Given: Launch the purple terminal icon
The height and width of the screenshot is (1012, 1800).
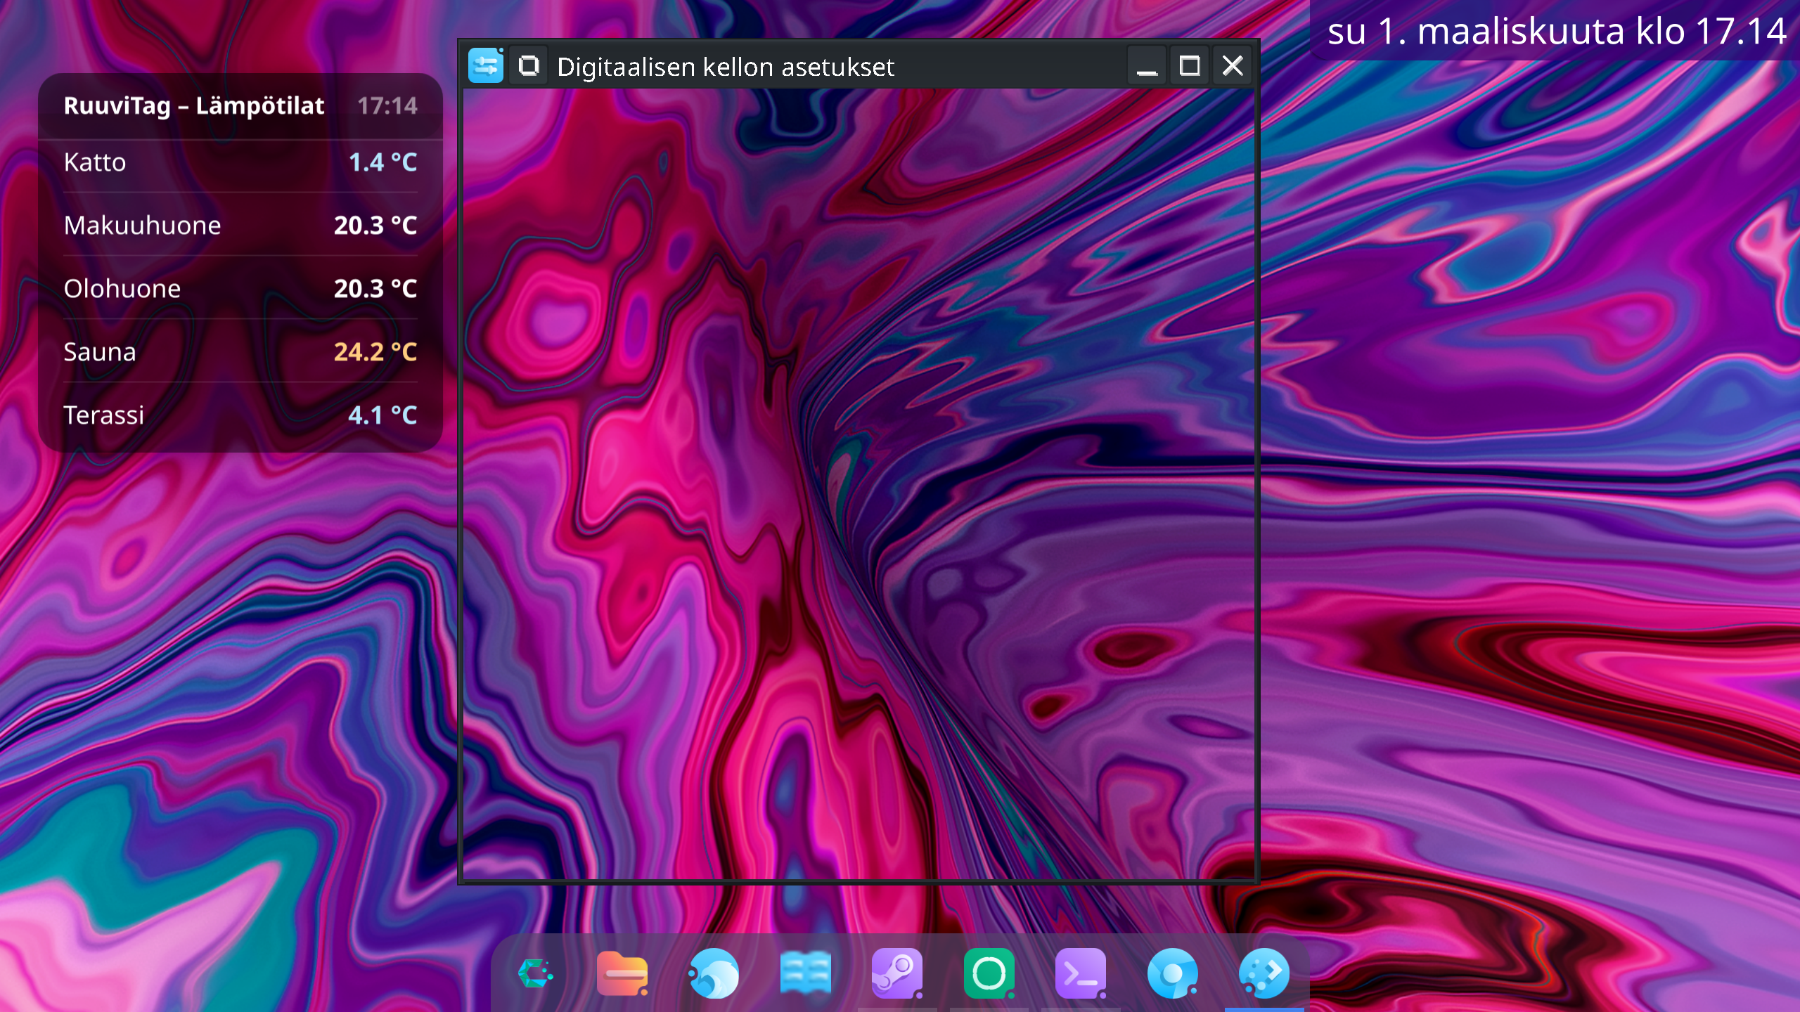Looking at the screenshot, I should (x=1081, y=974).
